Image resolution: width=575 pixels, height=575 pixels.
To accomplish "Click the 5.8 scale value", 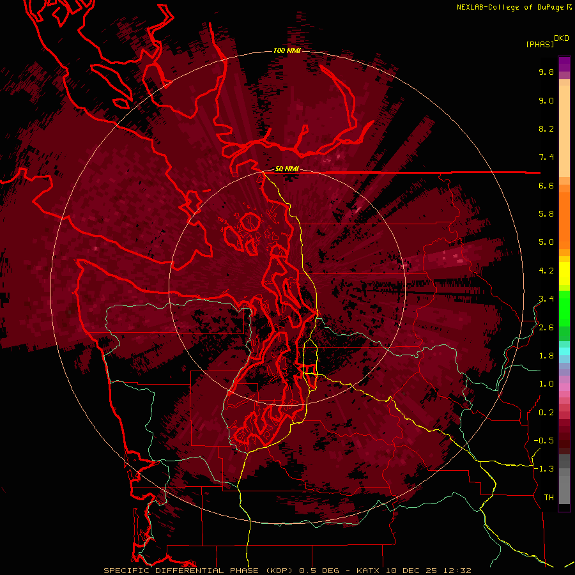I will [x=546, y=214].
